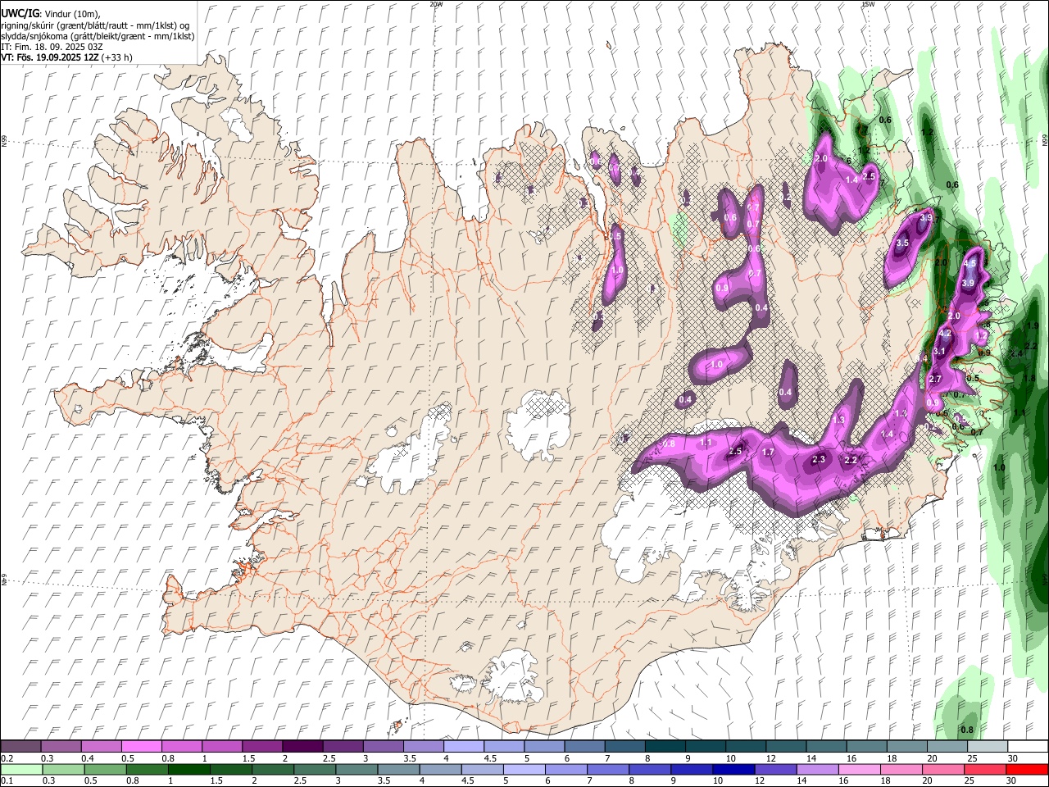Viewport: 1049px width, 787px height.
Task: Select the pale green 0.1–0.3 rain legend swatch
Action: click(x=20, y=769)
